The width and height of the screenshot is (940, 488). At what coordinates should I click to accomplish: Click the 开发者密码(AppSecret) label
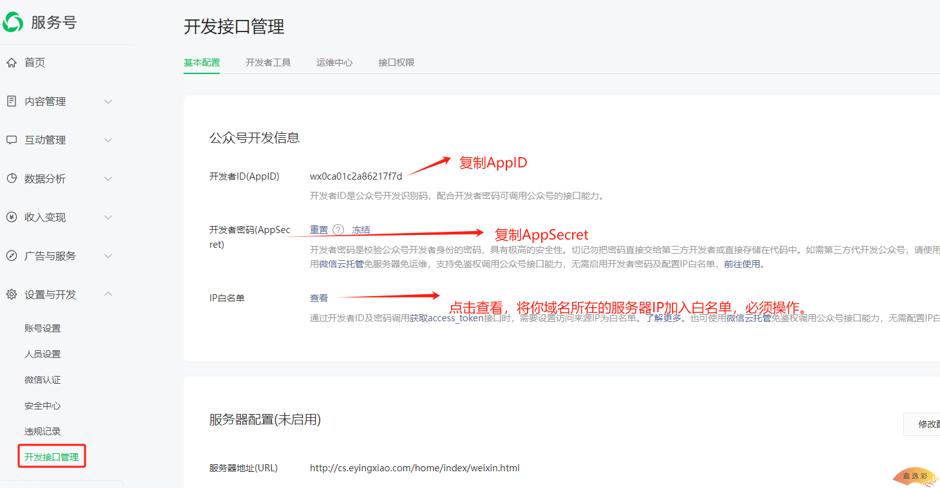(x=250, y=237)
